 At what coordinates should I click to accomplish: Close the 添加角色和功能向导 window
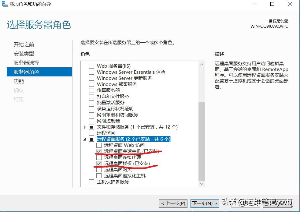tap(290, 4)
